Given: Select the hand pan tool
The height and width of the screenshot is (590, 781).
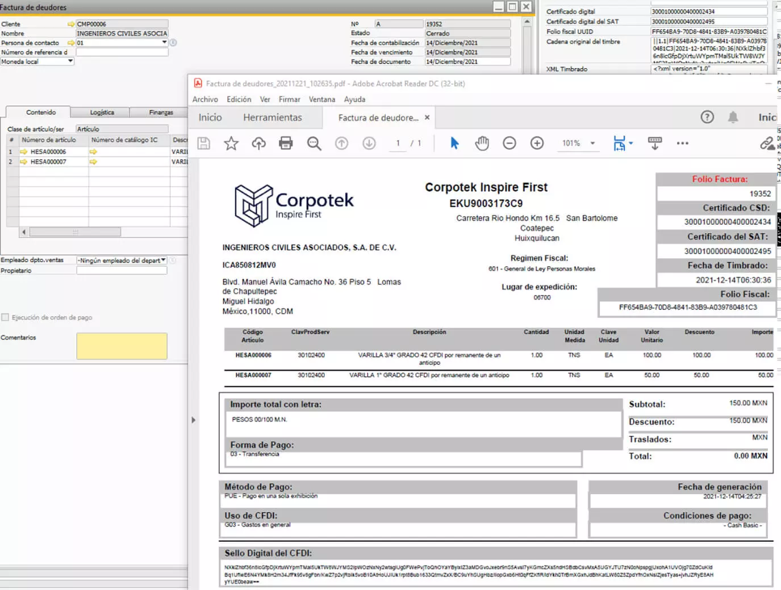Looking at the screenshot, I should point(482,144).
